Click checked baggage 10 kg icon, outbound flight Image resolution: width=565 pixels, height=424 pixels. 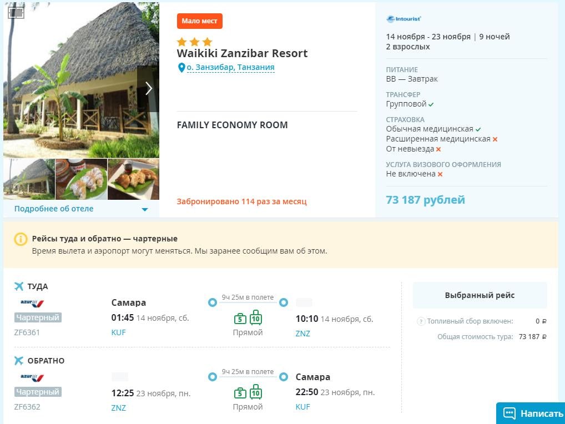[255, 318]
